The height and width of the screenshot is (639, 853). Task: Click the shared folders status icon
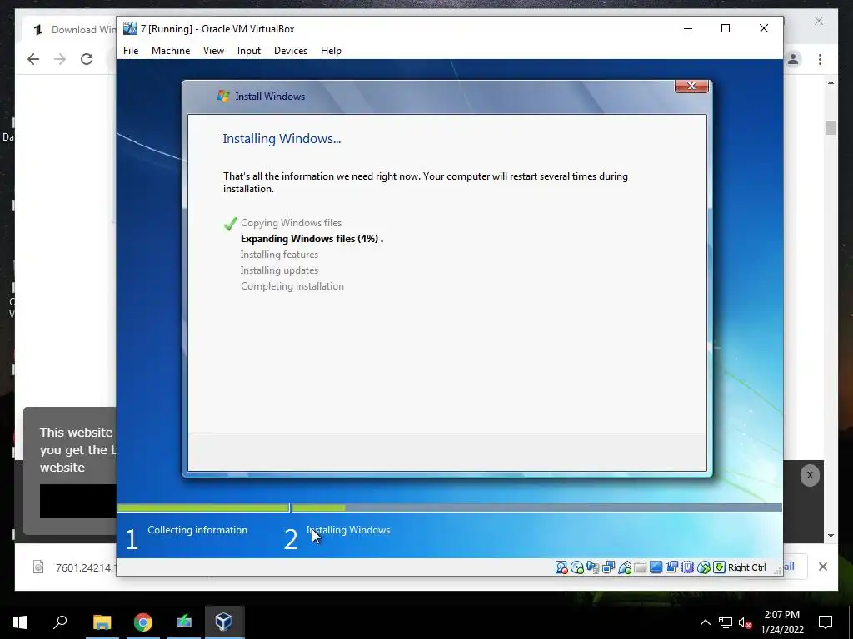641,567
